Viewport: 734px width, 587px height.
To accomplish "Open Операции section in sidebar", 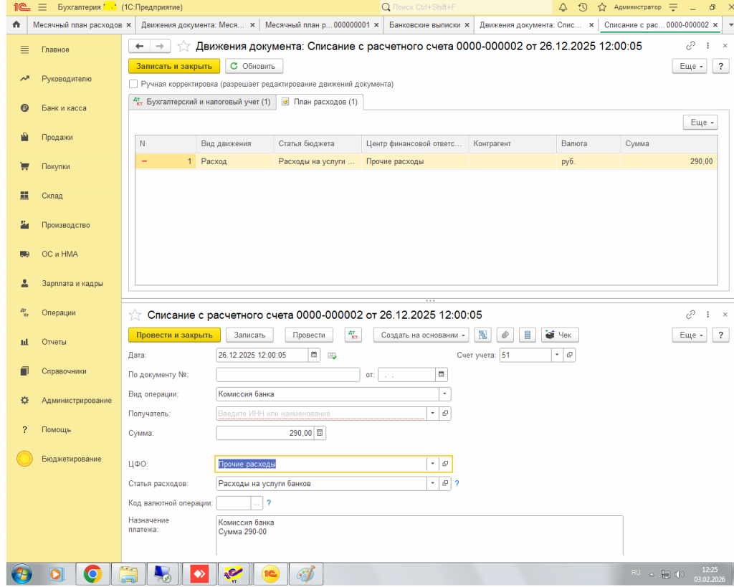I will 59,312.
